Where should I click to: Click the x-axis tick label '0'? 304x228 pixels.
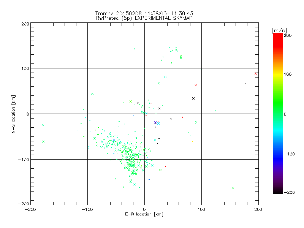point(144,209)
